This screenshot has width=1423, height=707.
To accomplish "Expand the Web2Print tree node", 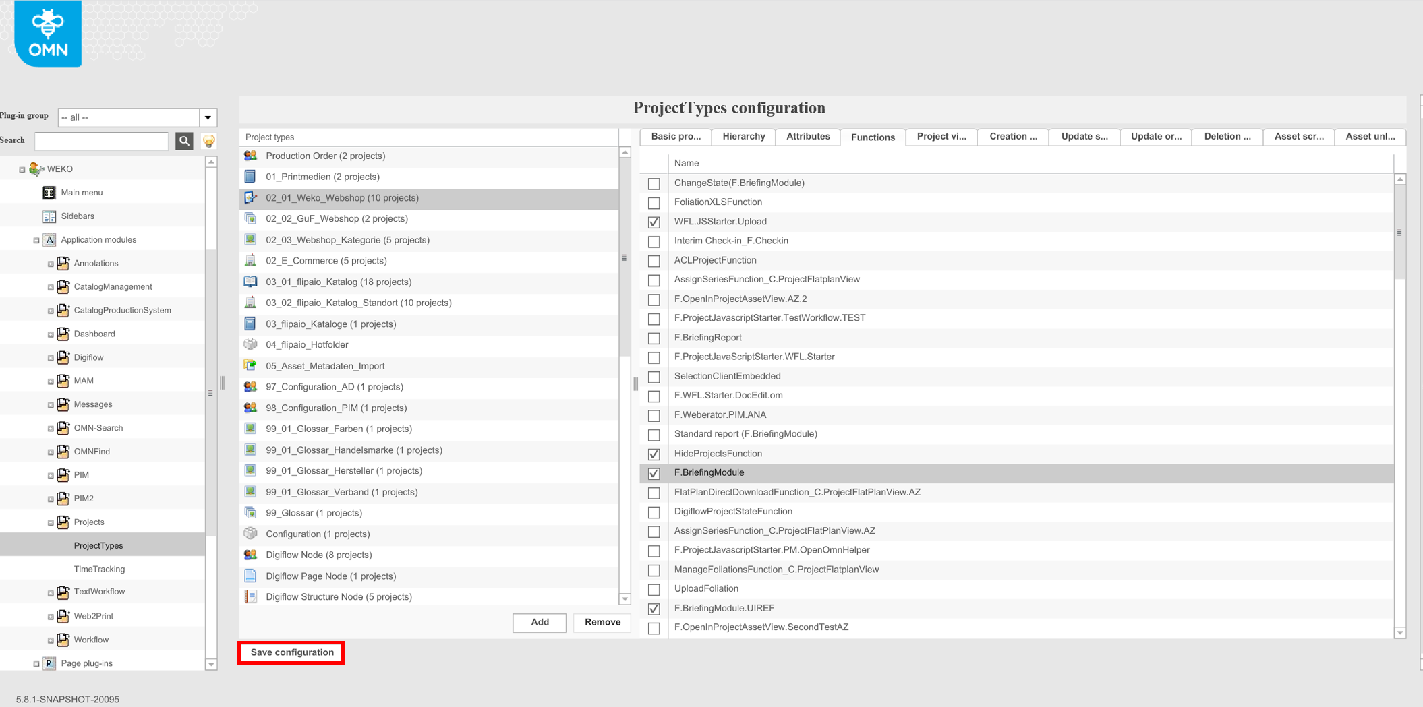I will (x=51, y=617).
